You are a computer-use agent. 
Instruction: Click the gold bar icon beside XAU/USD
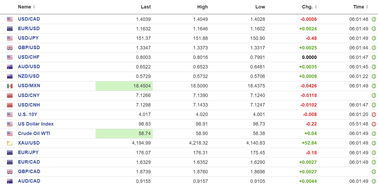click(x=10, y=143)
